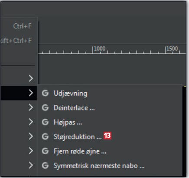Click the G icon beside Fjern røde øjne

pos(45,151)
